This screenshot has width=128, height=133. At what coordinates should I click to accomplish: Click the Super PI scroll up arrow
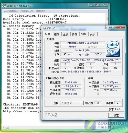pos(106,15)
